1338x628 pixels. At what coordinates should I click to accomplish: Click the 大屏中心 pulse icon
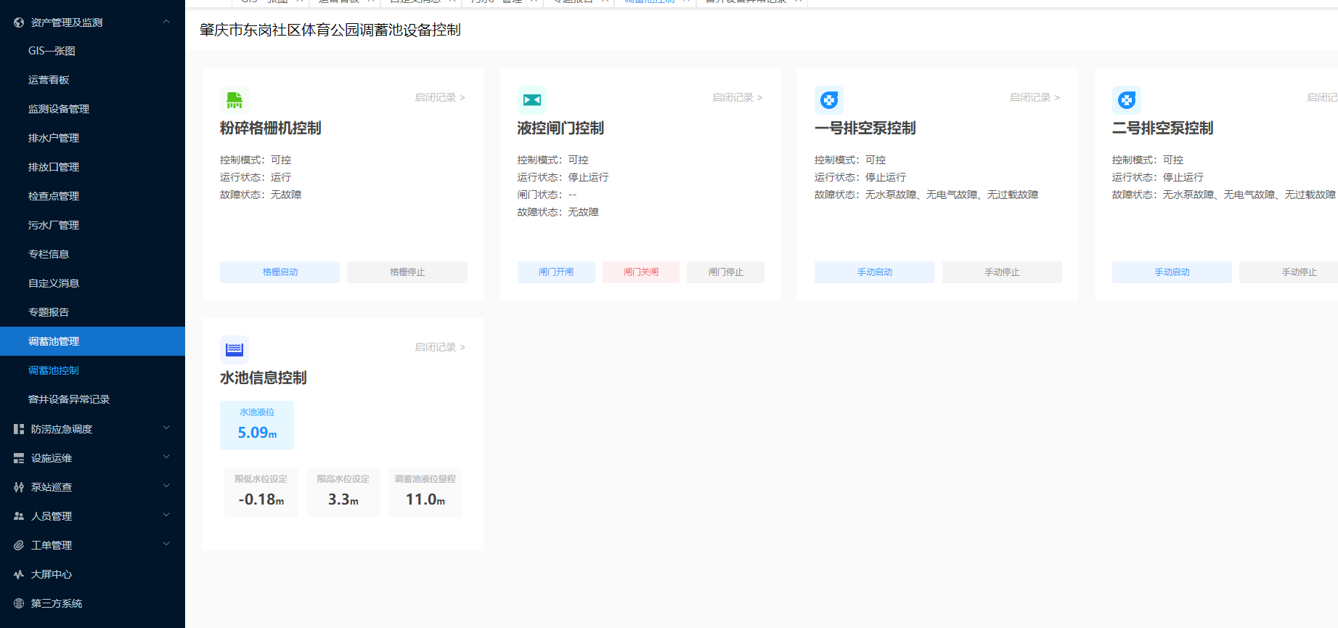19,574
